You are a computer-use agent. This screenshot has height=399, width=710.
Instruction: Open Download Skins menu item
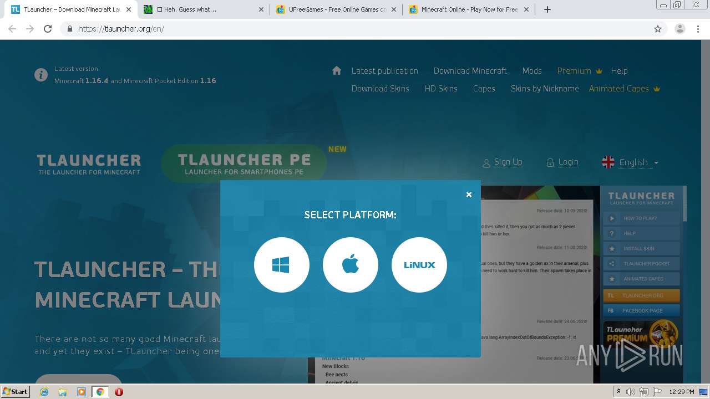(x=381, y=89)
